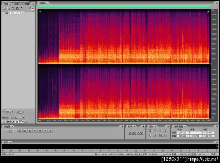Toggle Auto-Play in Files panel preview
Image resolution: width=220 pixels, height=163 pixels.
4,112
